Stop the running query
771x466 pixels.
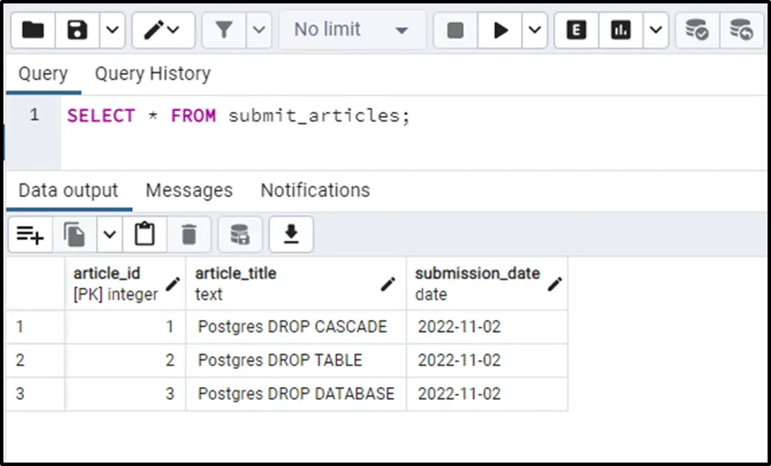coord(455,30)
